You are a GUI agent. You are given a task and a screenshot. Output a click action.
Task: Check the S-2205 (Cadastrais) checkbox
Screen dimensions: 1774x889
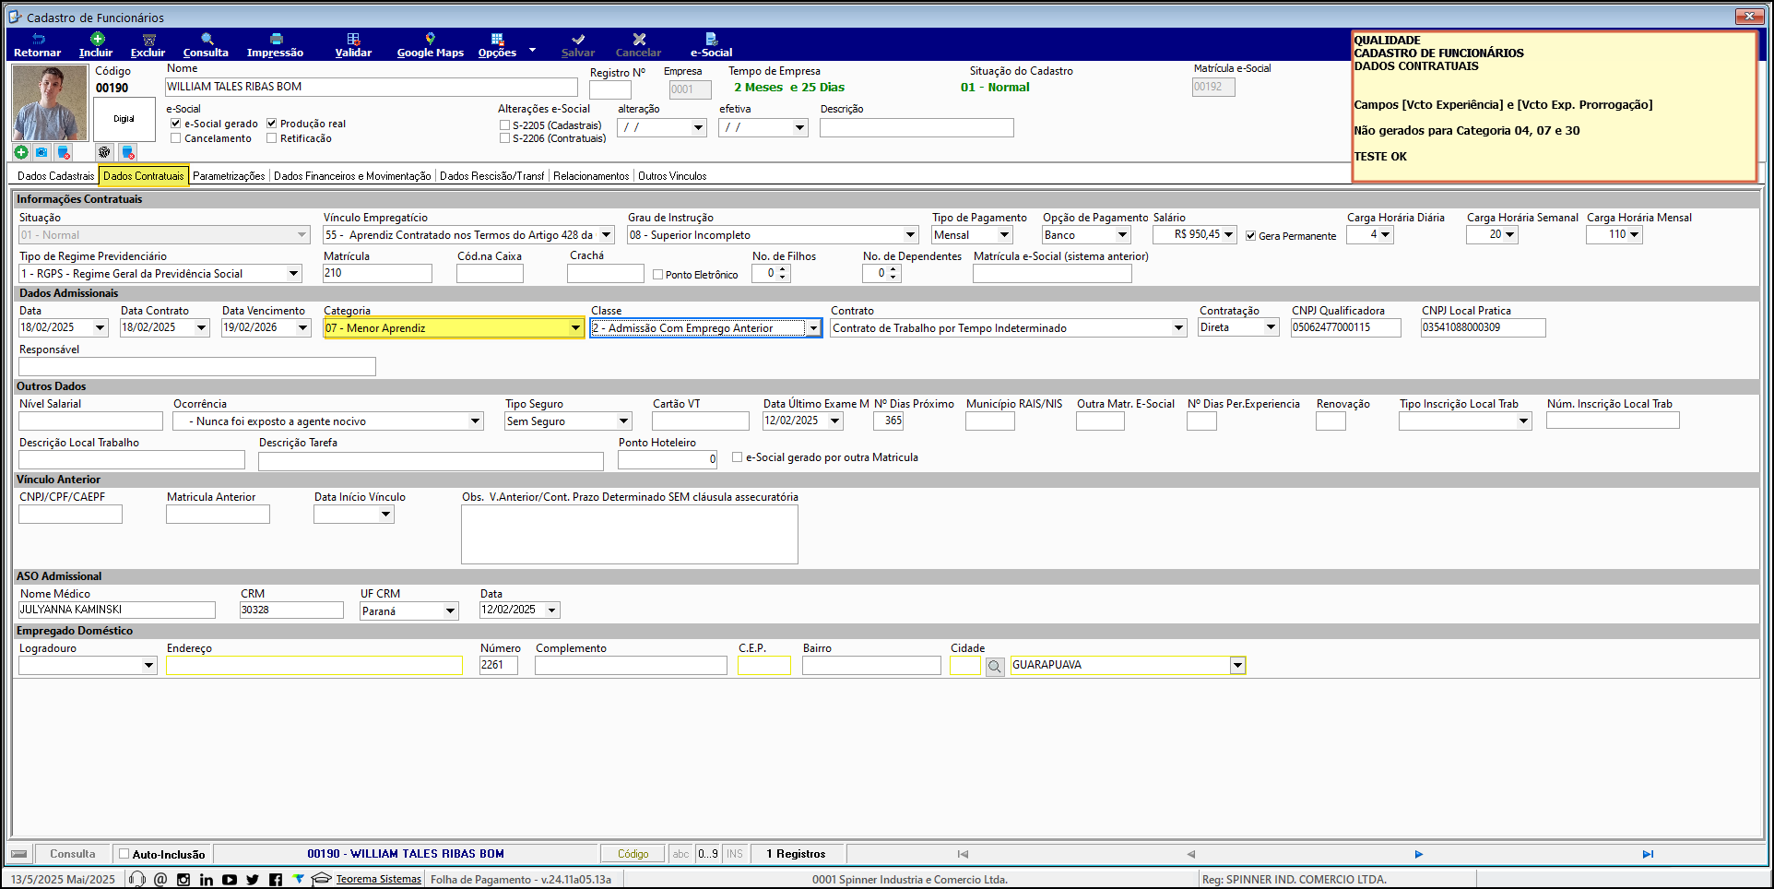pos(504,125)
